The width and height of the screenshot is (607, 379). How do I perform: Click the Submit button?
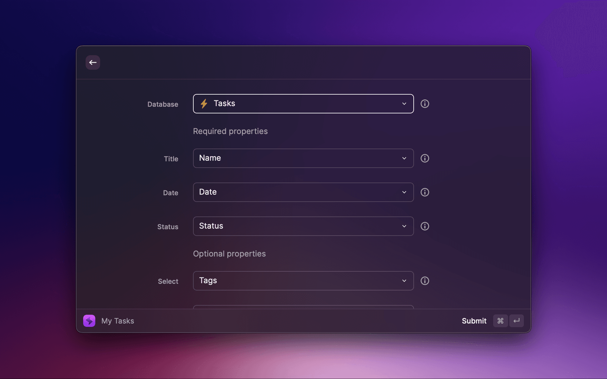point(474,321)
